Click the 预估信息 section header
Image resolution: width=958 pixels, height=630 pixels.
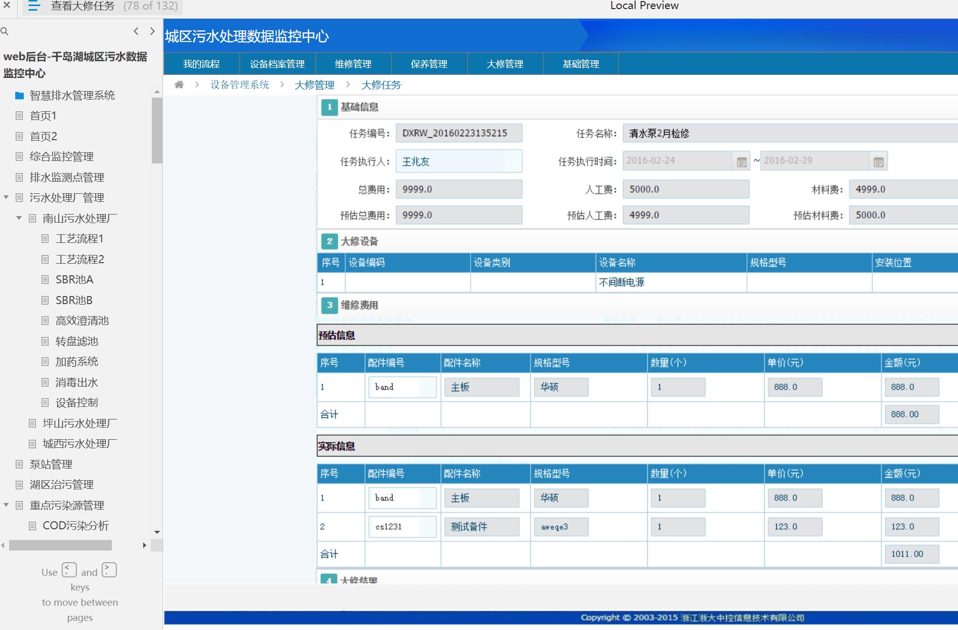[x=637, y=335]
